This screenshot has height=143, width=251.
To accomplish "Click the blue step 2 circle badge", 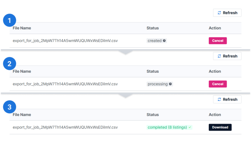I will coord(9,64).
